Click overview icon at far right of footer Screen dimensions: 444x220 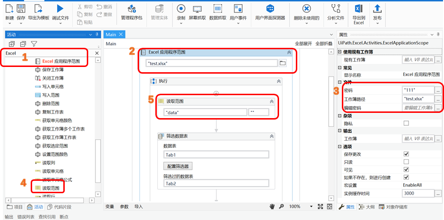[329, 207]
